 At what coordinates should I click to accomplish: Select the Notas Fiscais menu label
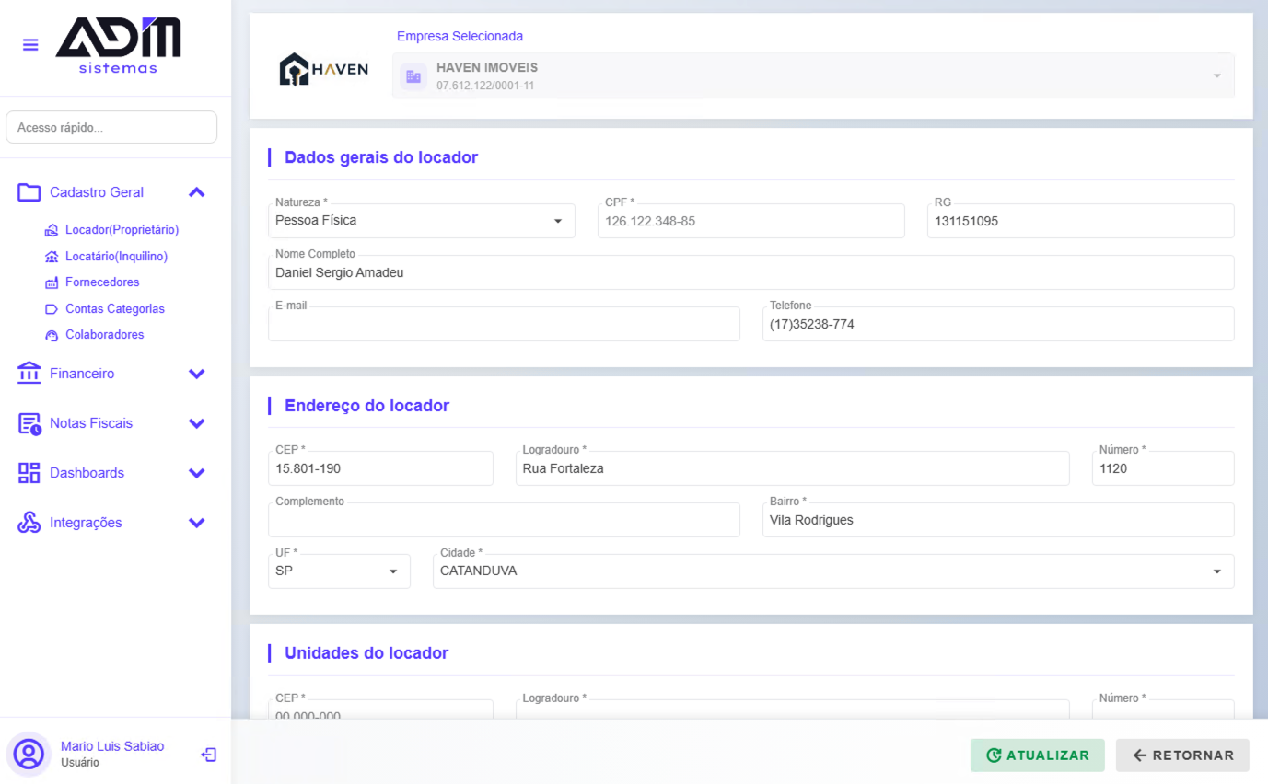click(91, 423)
